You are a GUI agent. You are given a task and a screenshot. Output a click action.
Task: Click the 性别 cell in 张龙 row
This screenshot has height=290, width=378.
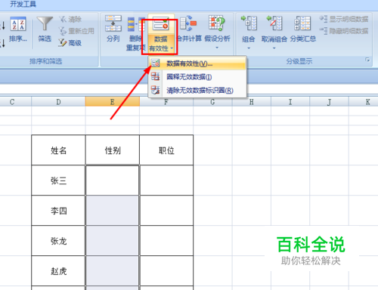click(113, 241)
